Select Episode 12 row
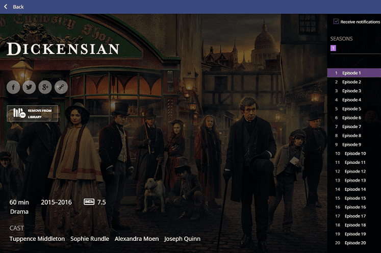The image size is (381, 253). point(354,171)
